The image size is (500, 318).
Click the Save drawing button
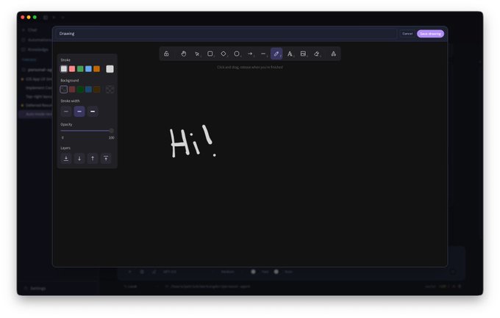coord(430,34)
